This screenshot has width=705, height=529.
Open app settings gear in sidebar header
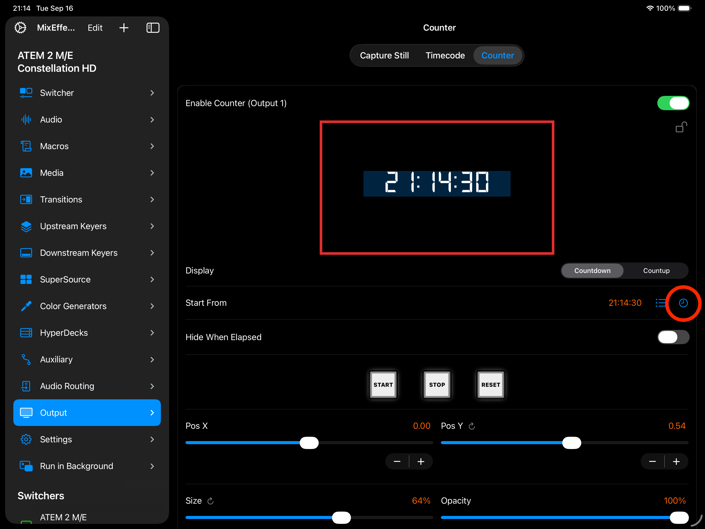tap(20, 28)
